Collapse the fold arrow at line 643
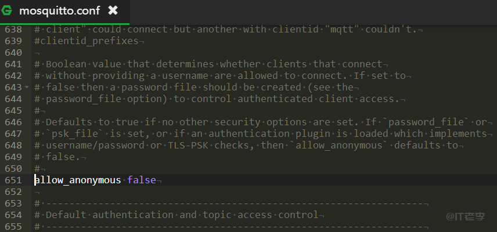The width and height of the screenshot is (497, 232). click(27, 87)
